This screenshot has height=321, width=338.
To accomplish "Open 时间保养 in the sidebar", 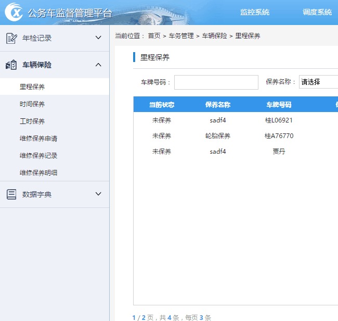I will point(32,104).
